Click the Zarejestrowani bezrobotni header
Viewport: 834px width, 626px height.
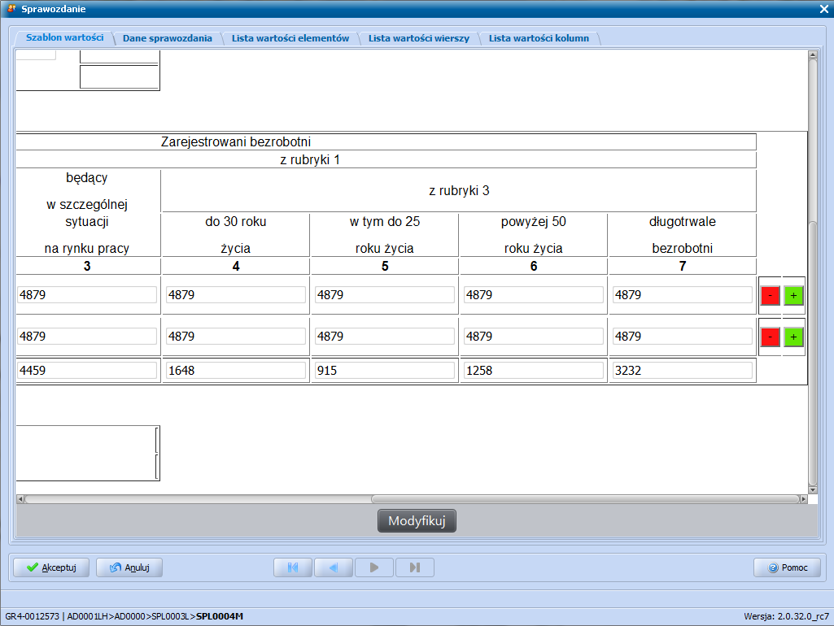coord(236,142)
